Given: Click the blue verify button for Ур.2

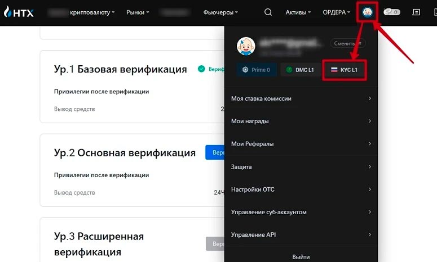Looking at the screenshot, I should pyautogui.click(x=215, y=152).
